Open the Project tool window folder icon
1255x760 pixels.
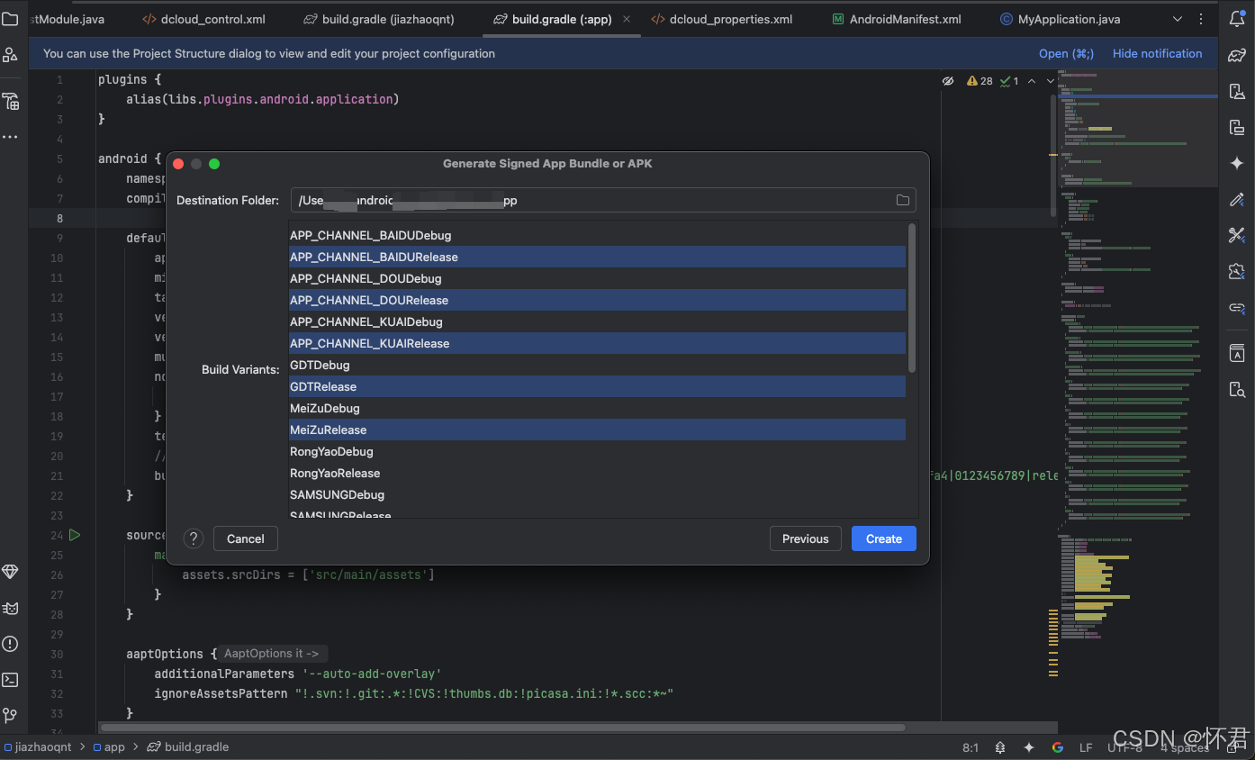(x=10, y=18)
